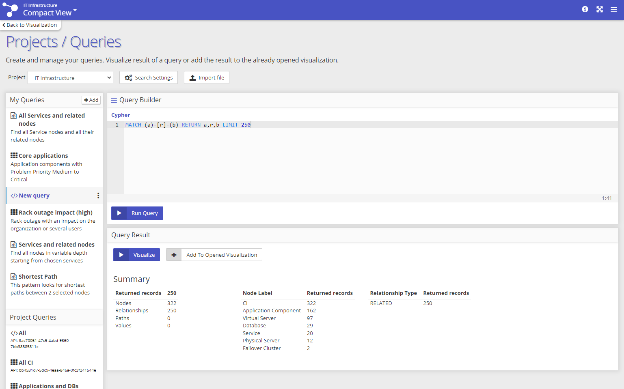The image size is (624, 389).
Task: Click the Query Builder list icon
Action: 114,100
